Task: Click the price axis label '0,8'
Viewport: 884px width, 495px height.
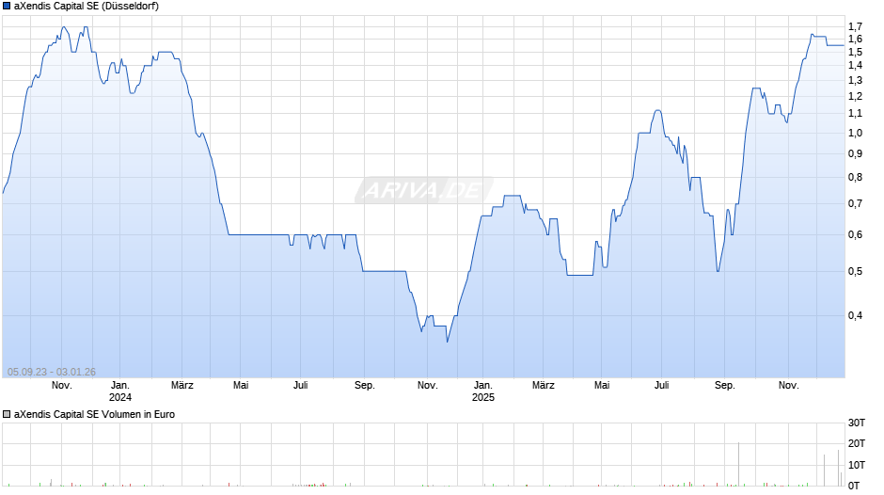Action: [855, 177]
